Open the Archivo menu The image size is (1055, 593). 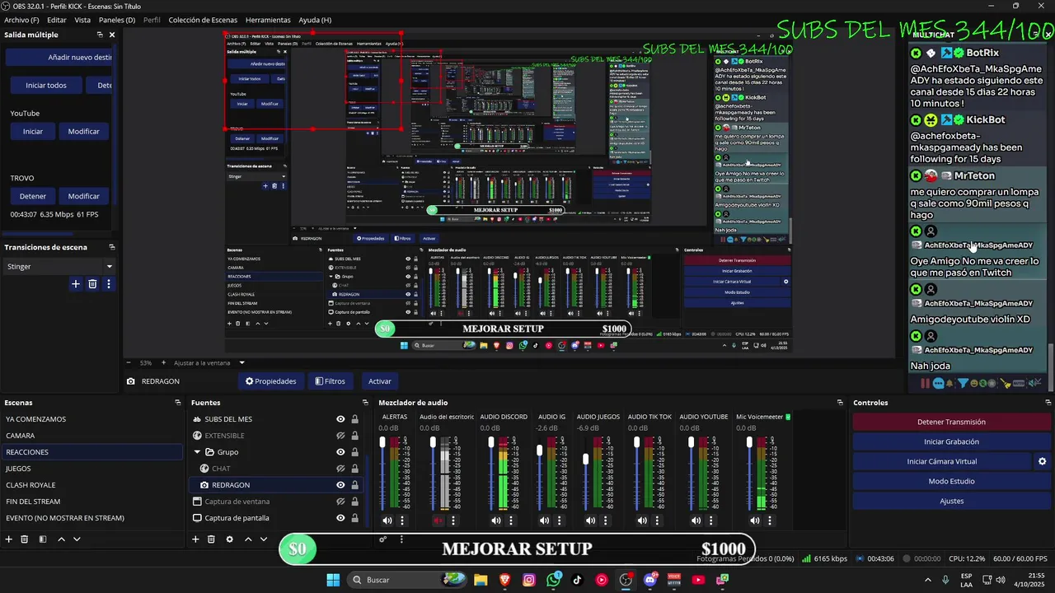pyautogui.click(x=22, y=20)
